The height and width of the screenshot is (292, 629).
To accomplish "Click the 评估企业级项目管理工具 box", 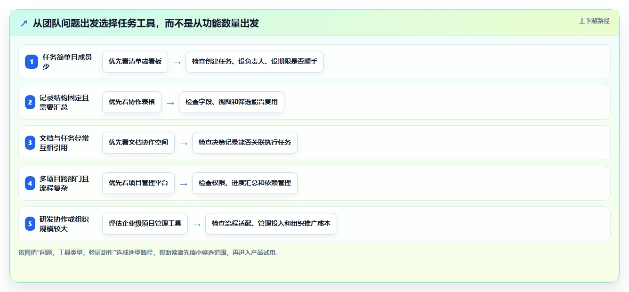I will (x=145, y=224).
